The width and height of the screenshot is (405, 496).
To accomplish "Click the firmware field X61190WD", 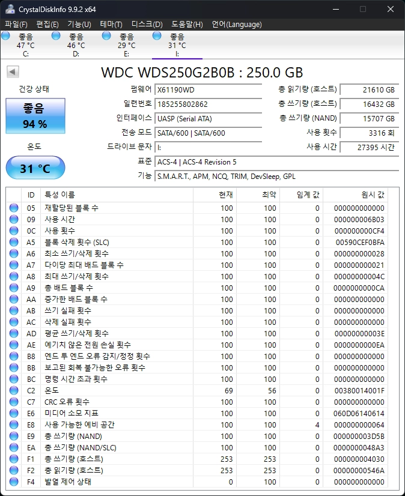I will [x=208, y=89].
